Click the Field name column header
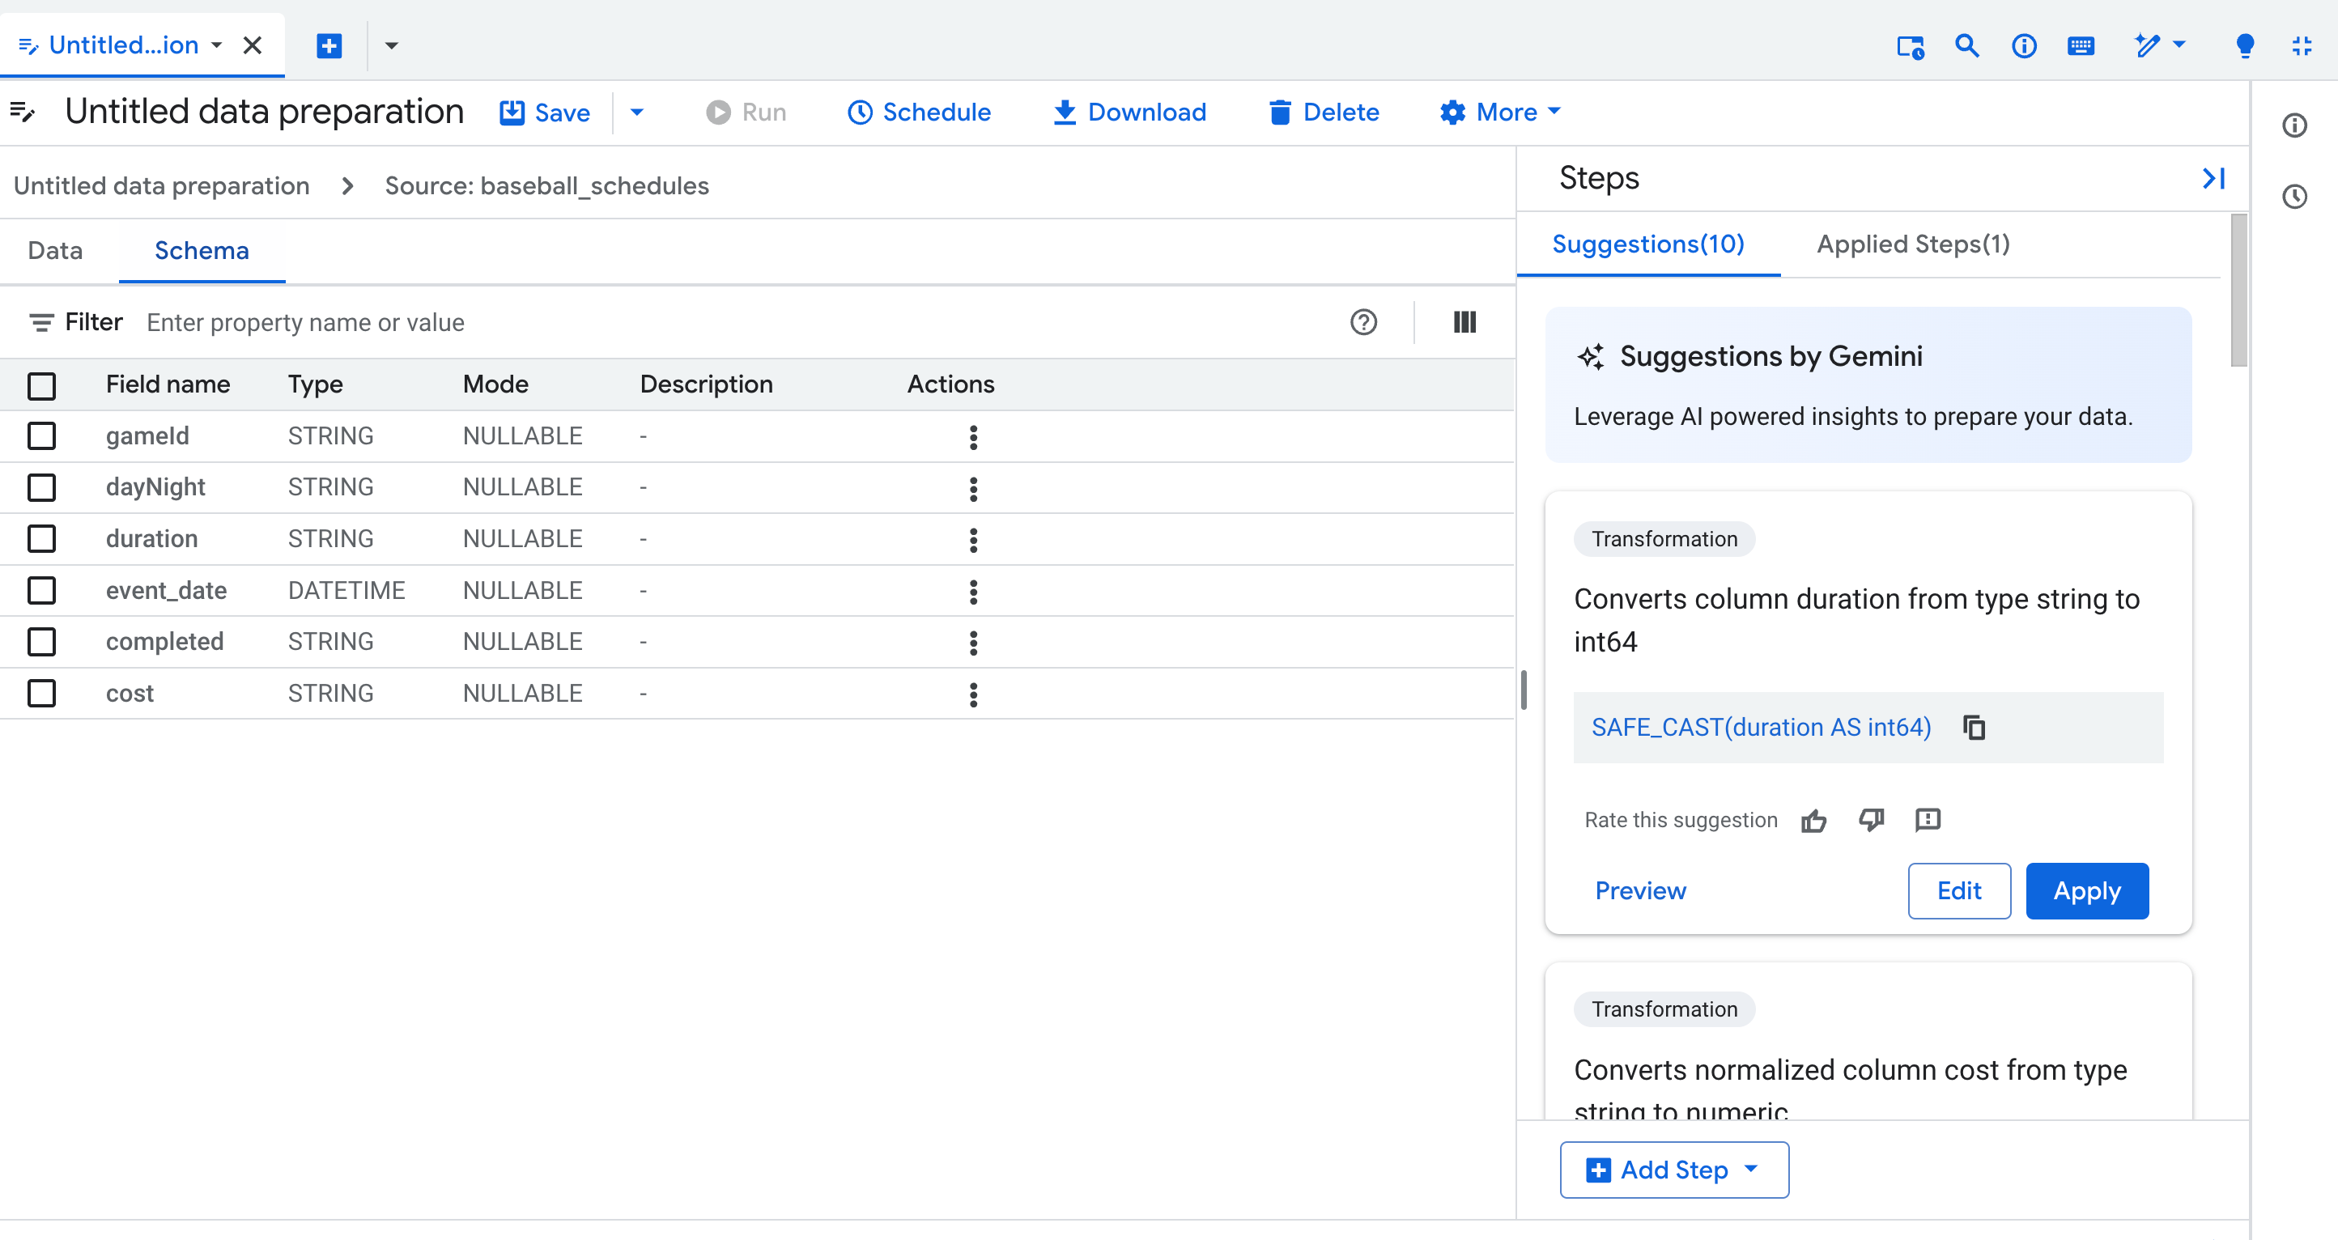This screenshot has height=1240, width=2338. pyautogui.click(x=168, y=384)
